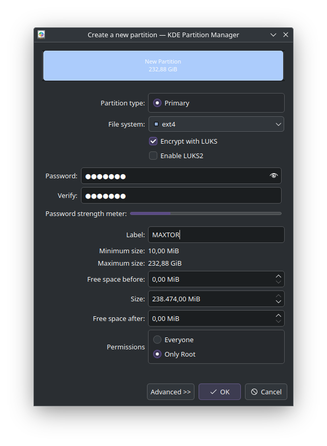Screen dimensions: 327x446
Task: Click the Cancel button
Action: [266, 392]
